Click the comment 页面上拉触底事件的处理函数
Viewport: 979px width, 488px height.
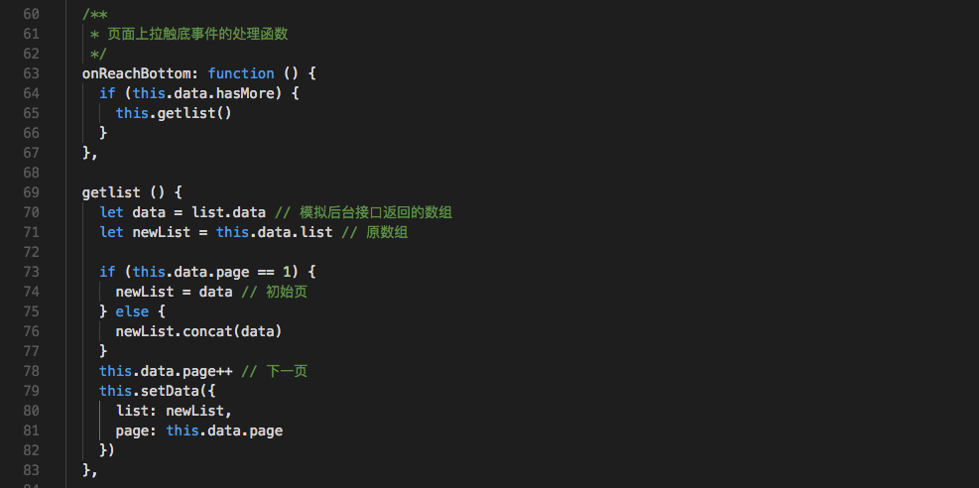[x=198, y=34]
